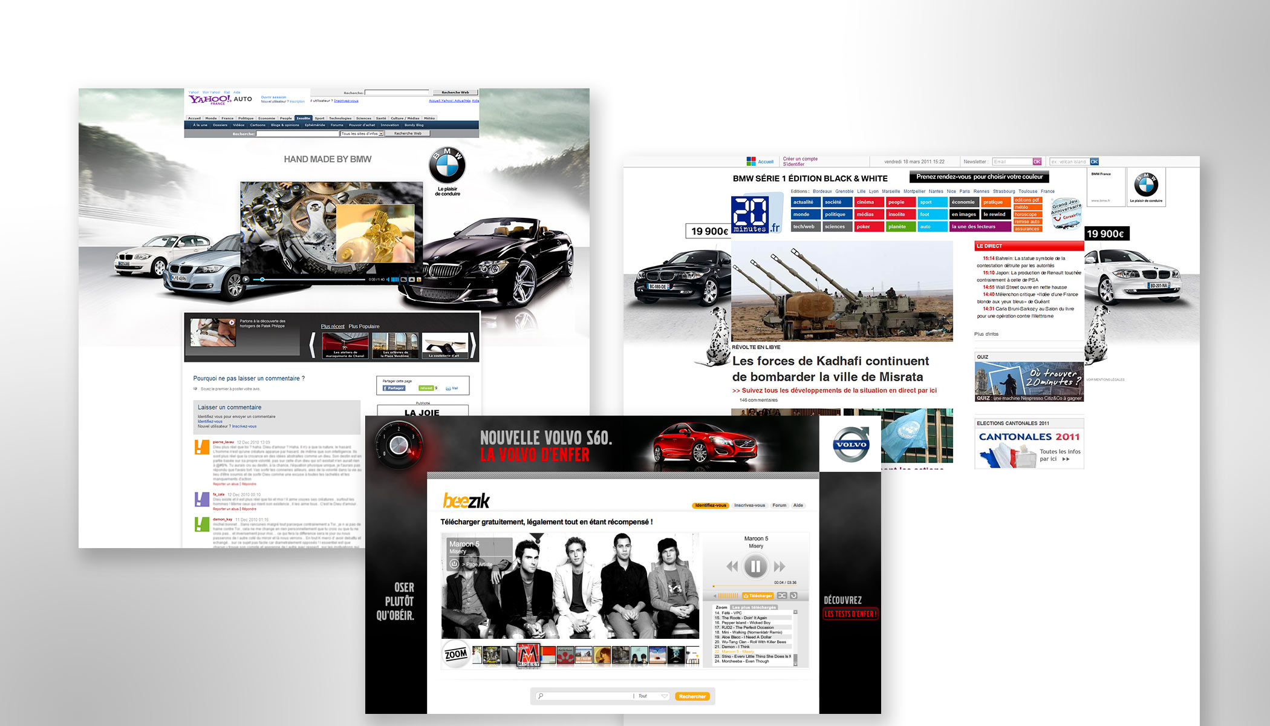Open the Insolite tab on Yahoo News
The height and width of the screenshot is (726, 1270).
click(x=304, y=119)
